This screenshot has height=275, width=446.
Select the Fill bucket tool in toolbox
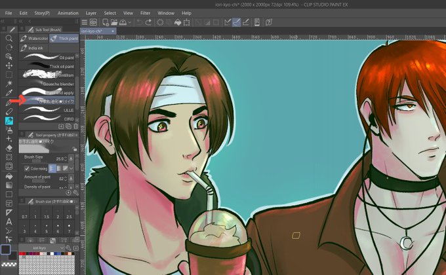(9, 176)
